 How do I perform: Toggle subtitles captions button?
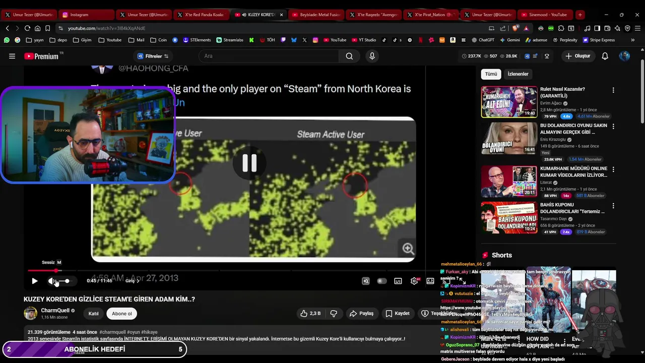(398, 281)
